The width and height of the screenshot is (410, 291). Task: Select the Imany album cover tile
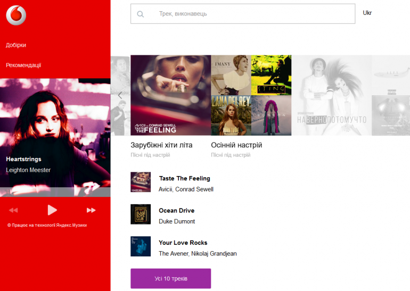[x=231, y=75]
